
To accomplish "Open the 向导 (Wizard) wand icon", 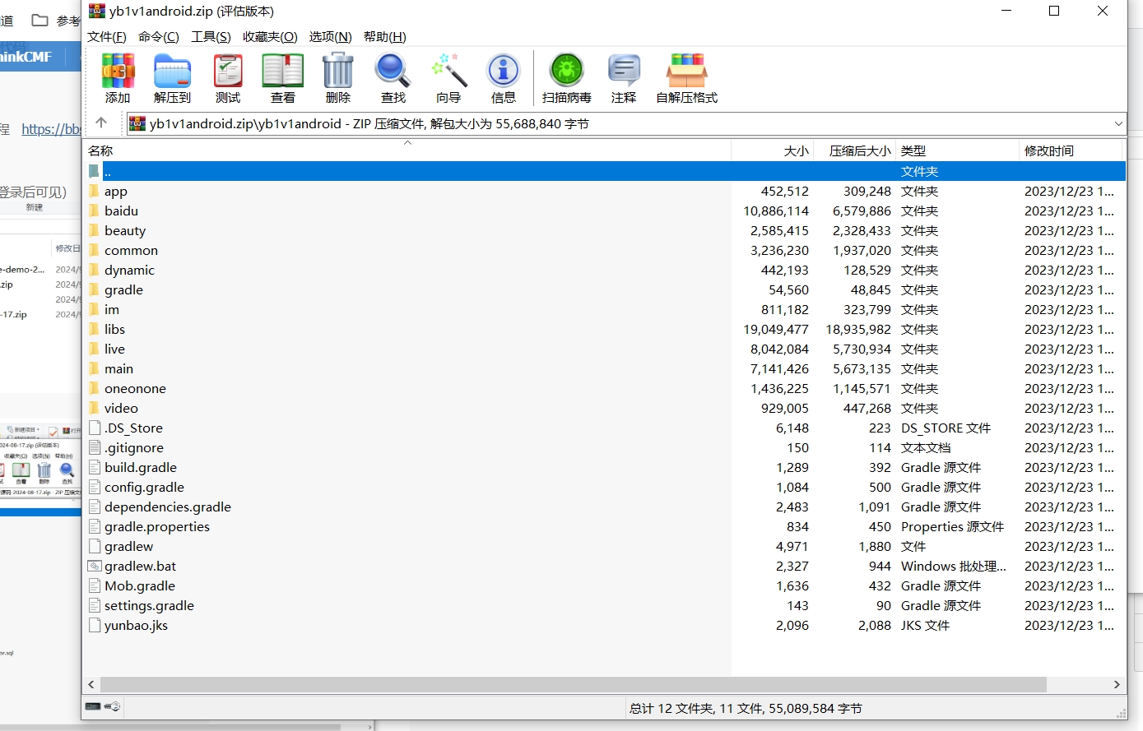I will [448, 71].
